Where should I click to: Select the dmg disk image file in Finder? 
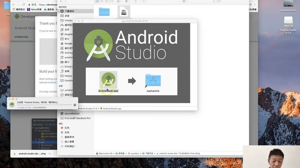click(x=124, y=12)
